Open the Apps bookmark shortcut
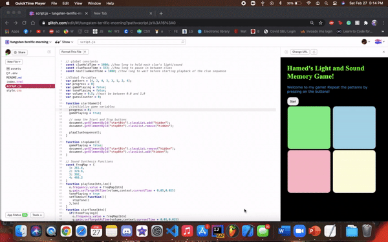Image resolution: width=388 pixels, height=242 pixels. (x=12, y=32)
